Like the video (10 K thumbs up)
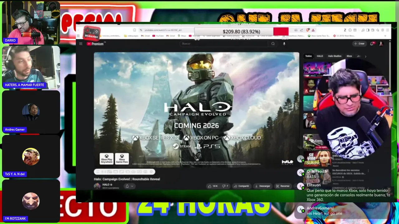Screen dimensions: 399x224 pyautogui.click(x=213, y=186)
